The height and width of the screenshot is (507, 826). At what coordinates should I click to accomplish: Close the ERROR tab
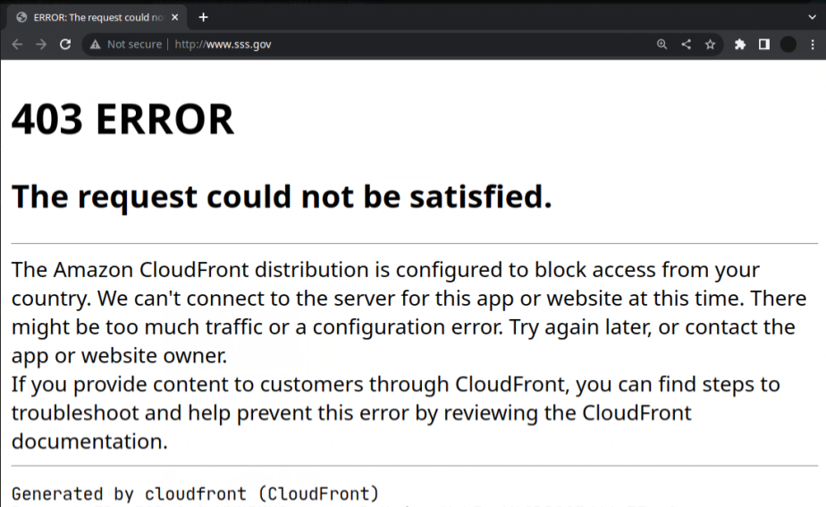point(175,17)
